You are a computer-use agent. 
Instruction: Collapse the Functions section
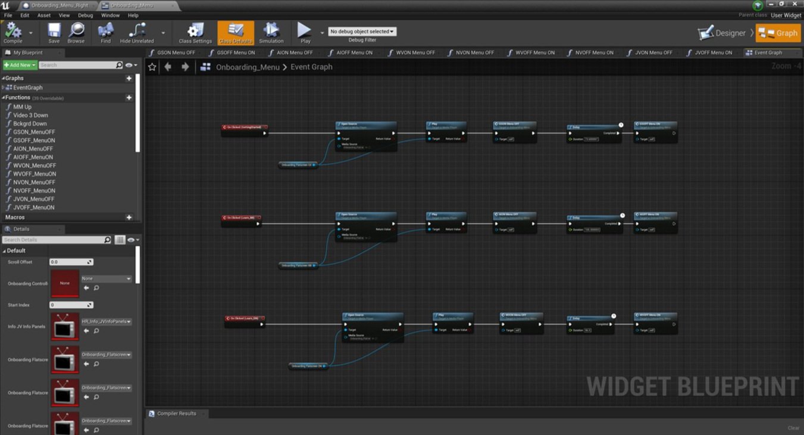point(3,98)
